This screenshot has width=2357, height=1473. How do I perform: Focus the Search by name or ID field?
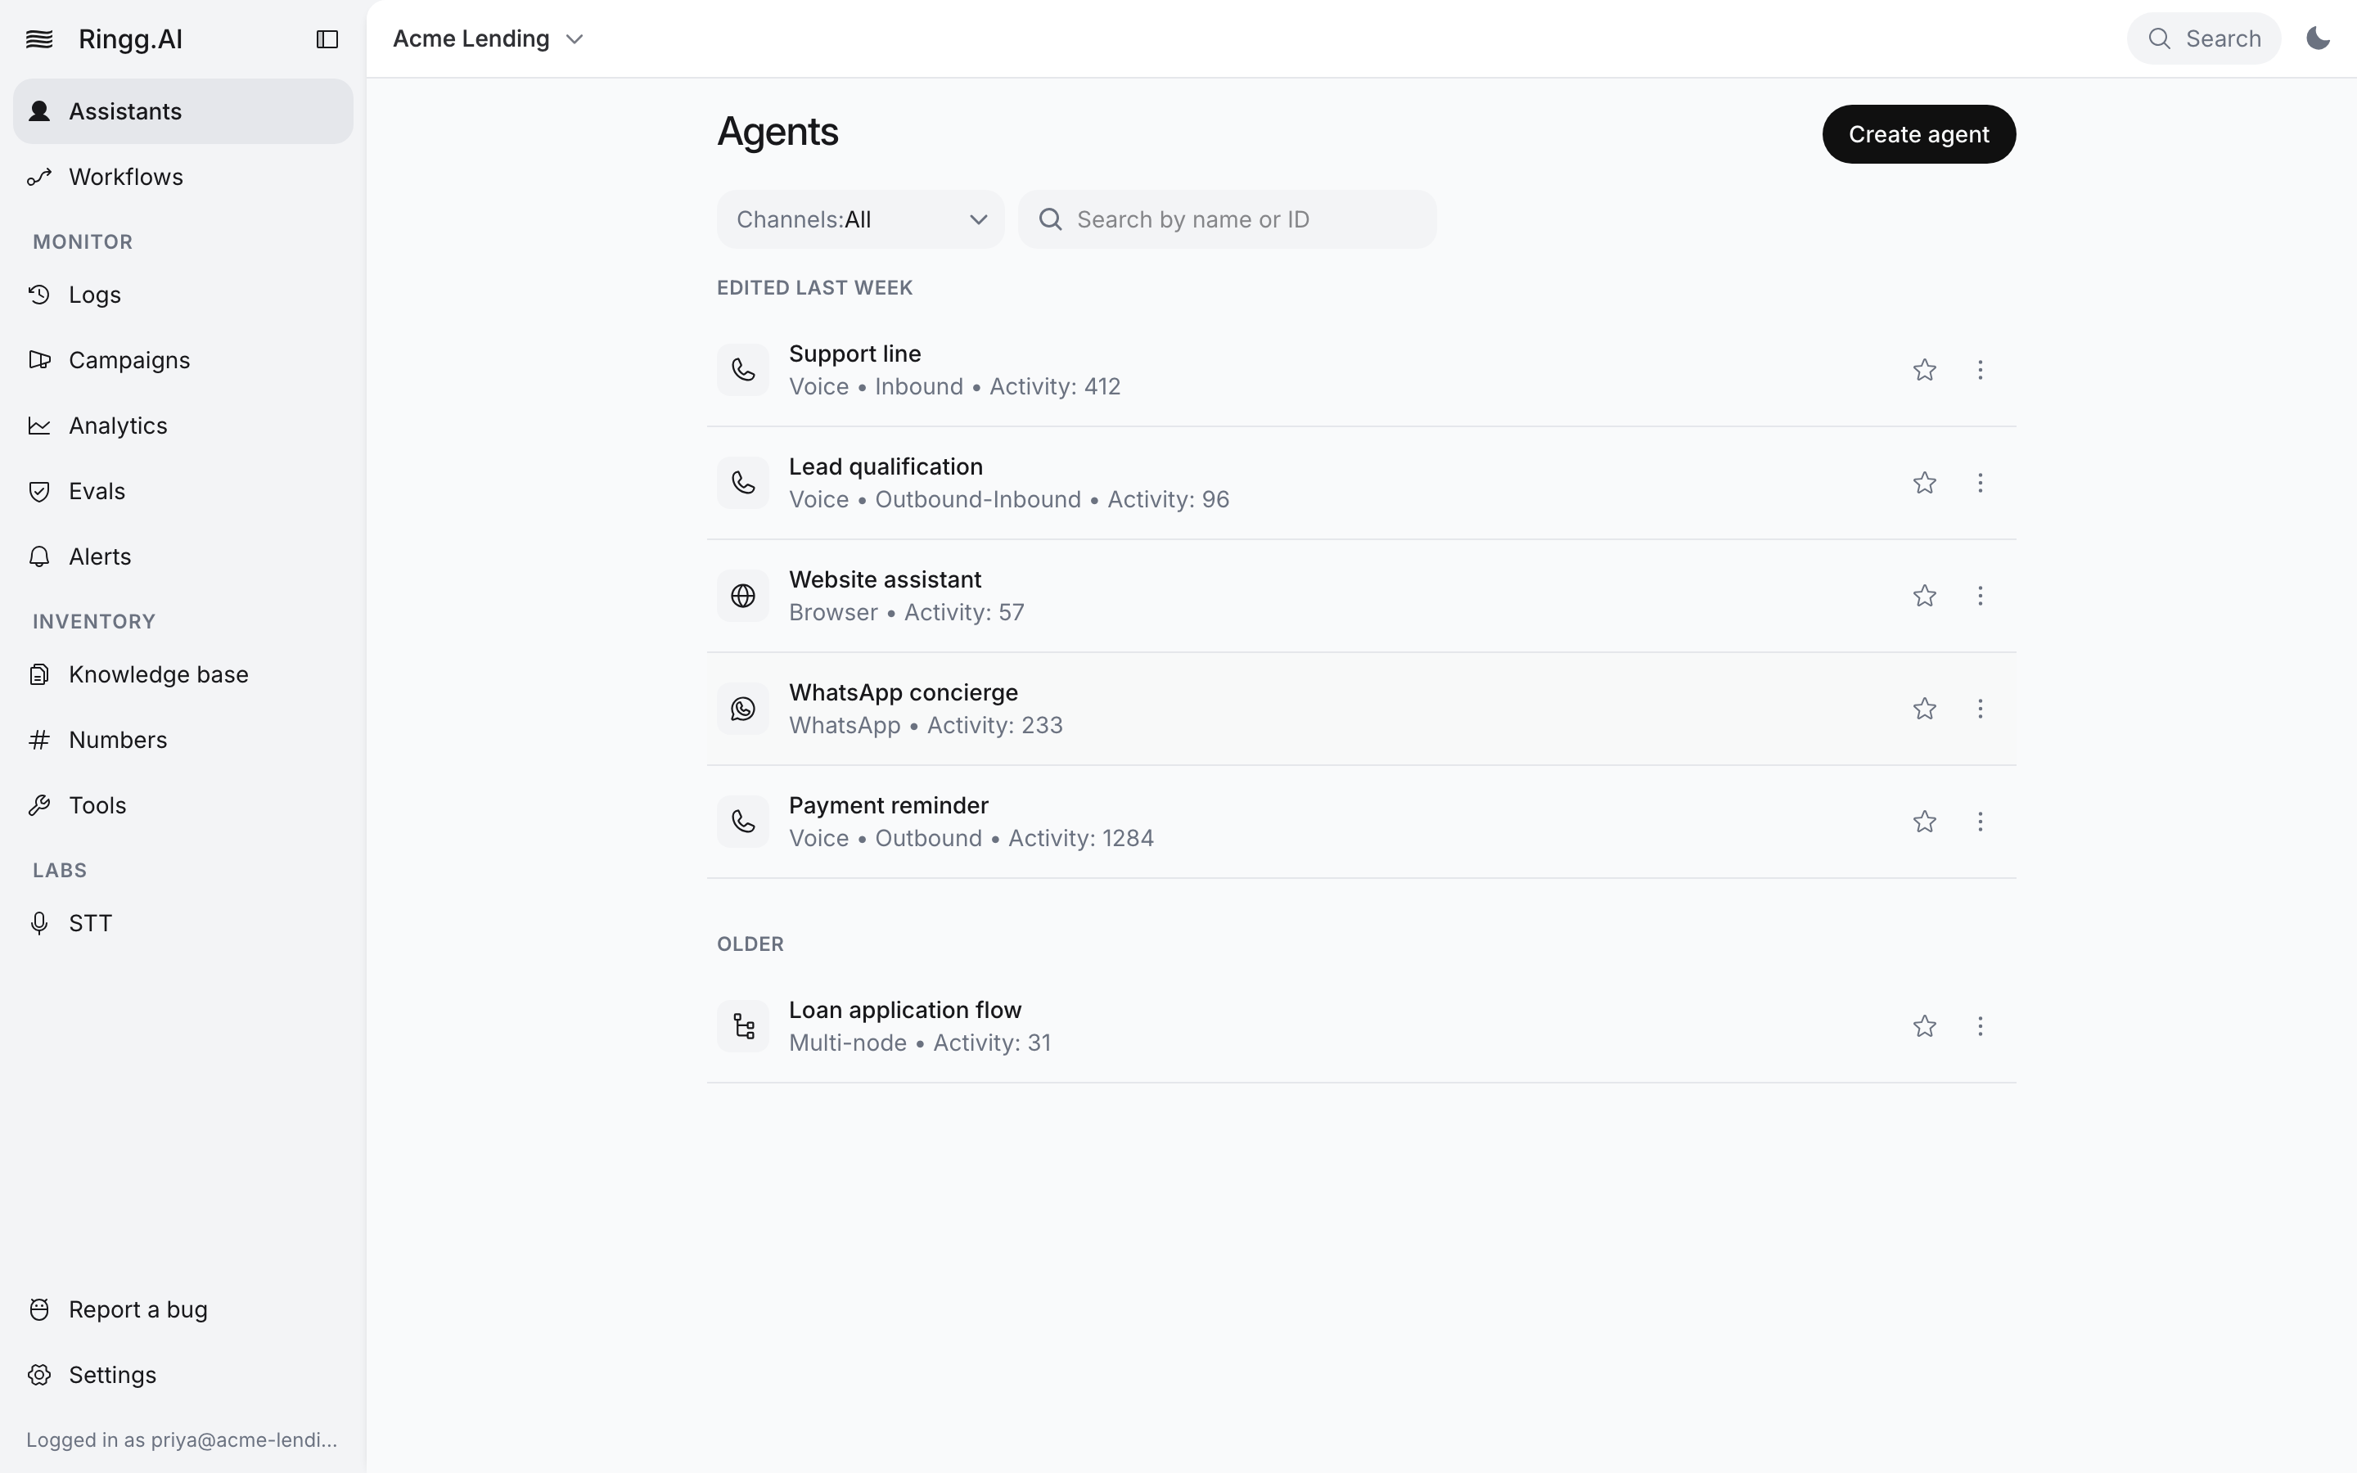point(1228,219)
